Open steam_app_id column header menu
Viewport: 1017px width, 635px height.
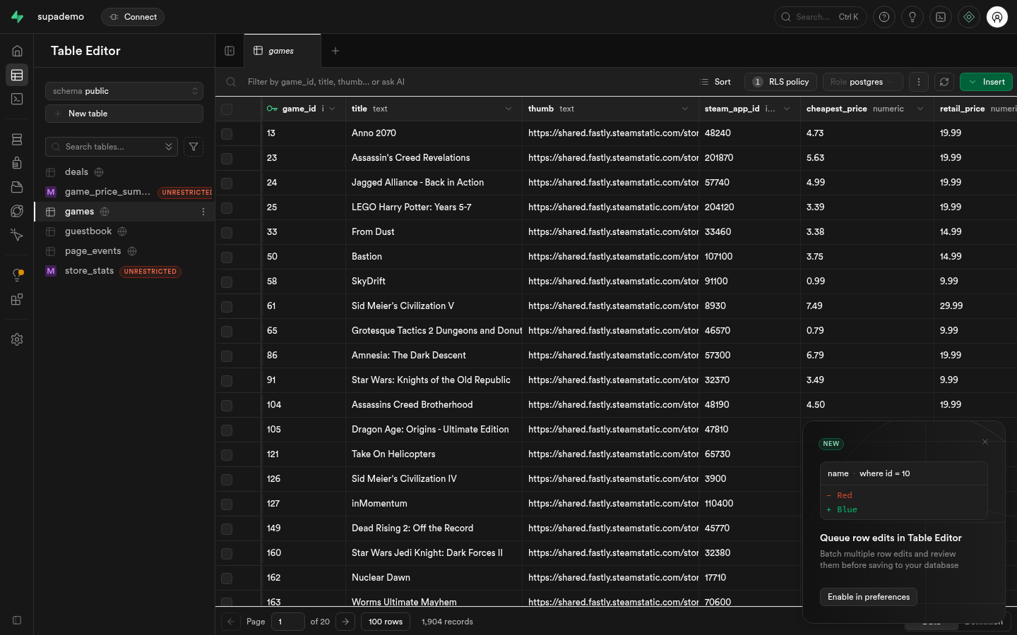tap(787, 109)
